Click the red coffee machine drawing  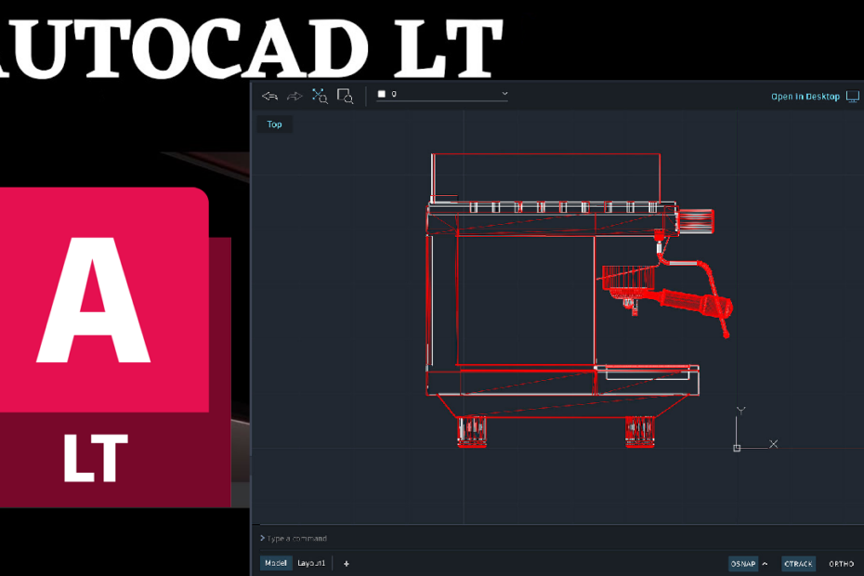[579, 300]
